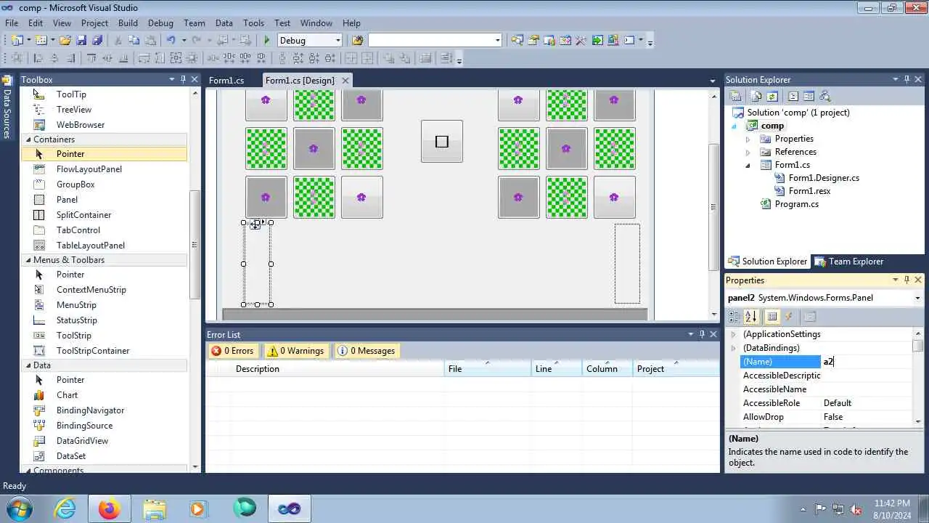Click the Toolbox vertical scrollbar thumb

[x=195, y=245]
